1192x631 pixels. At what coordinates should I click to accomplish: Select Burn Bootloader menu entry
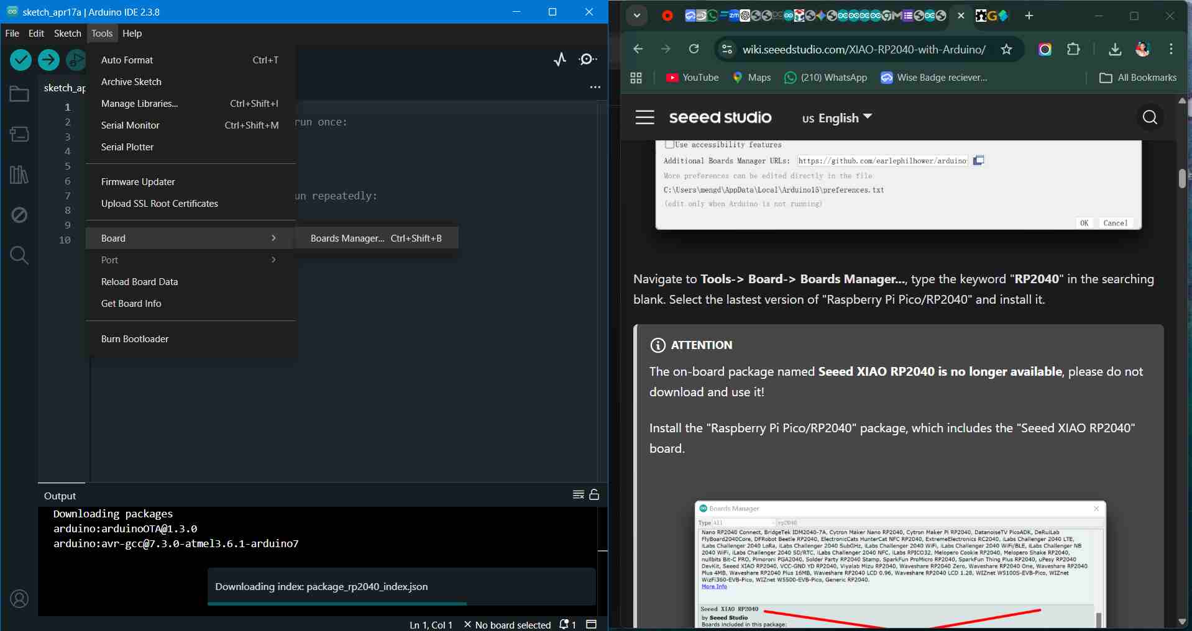191,338
